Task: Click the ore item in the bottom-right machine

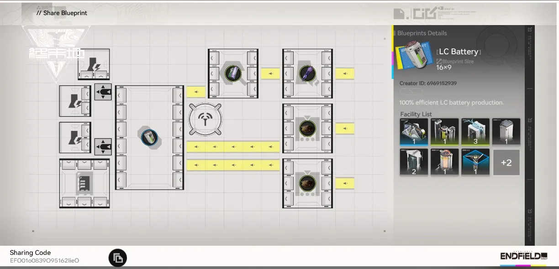Action: click(x=307, y=183)
